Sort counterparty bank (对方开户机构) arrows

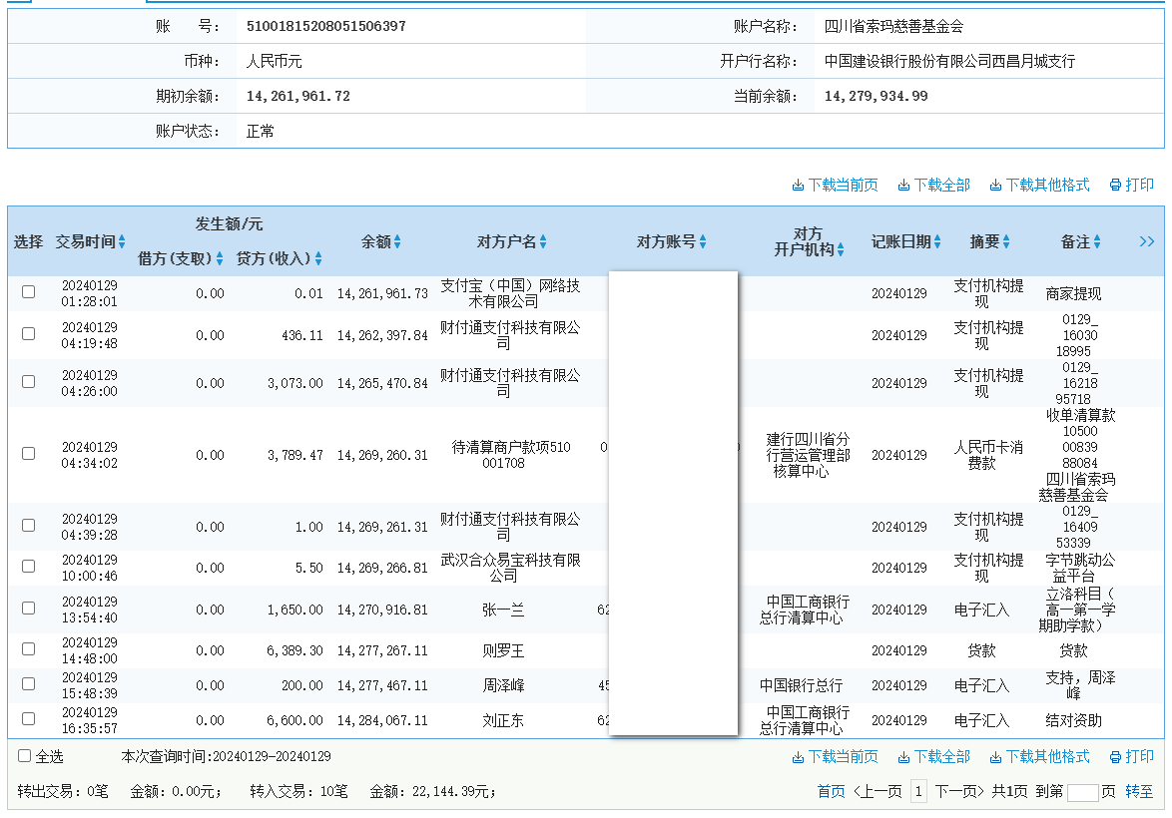(841, 250)
